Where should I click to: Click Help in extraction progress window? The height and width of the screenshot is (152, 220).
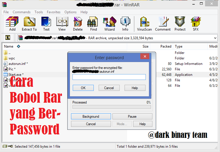(143, 124)
